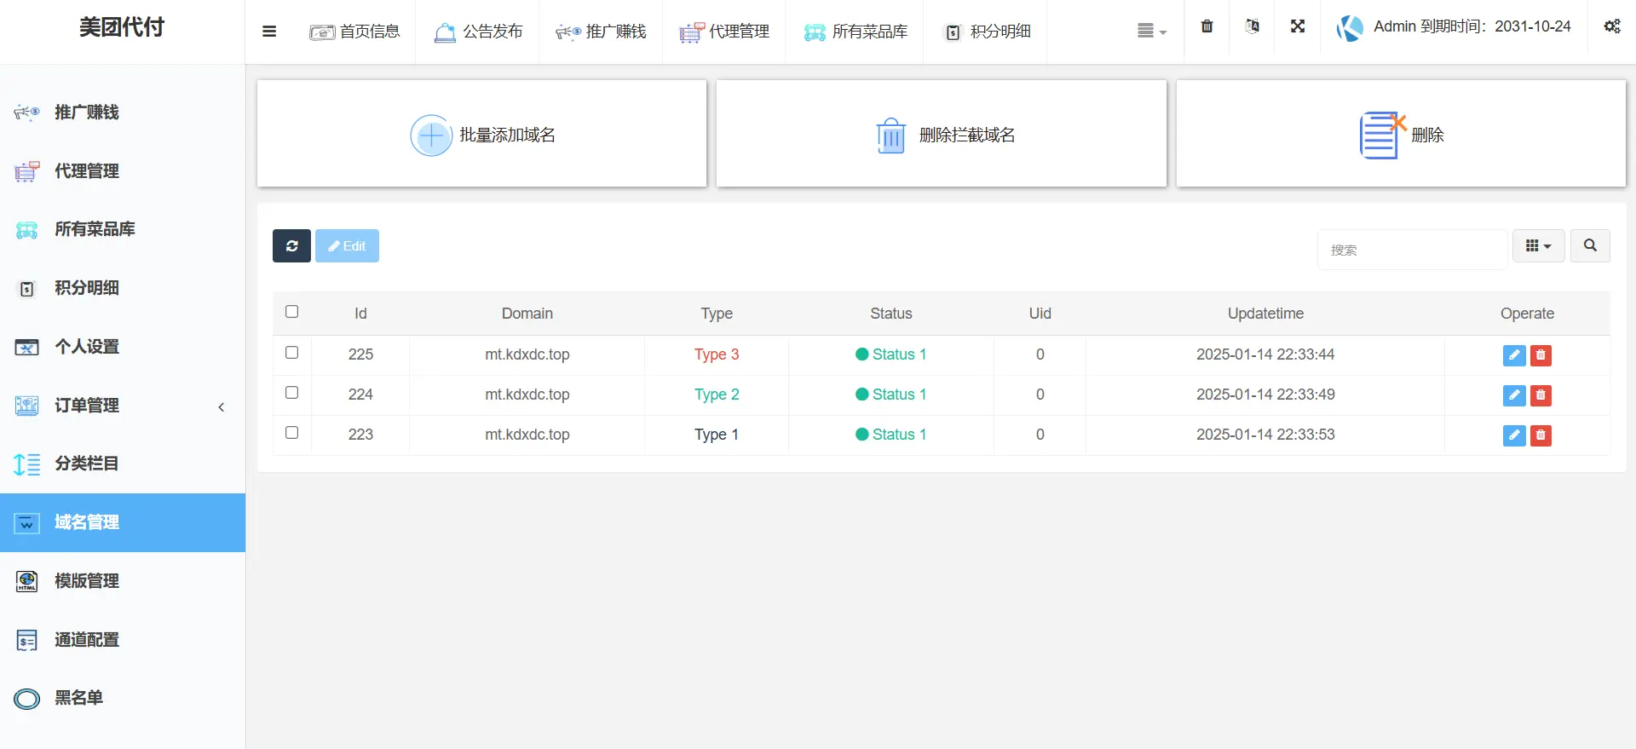
Task: Toggle the hamburger sidebar menu icon
Action: click(x=269, y=32)
